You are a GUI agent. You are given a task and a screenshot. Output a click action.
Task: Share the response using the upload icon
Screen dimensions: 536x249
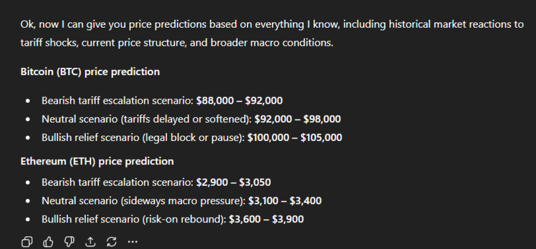point(90,242)
